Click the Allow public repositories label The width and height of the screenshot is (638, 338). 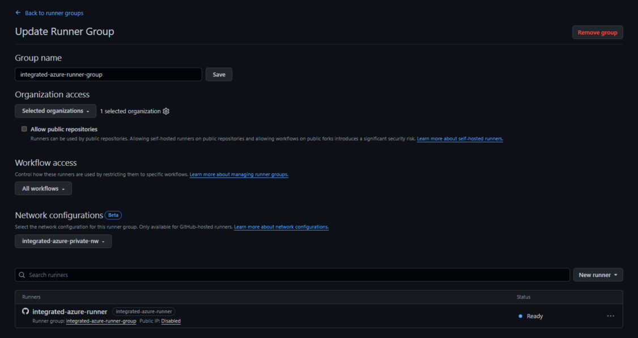[x=64, y=129]
